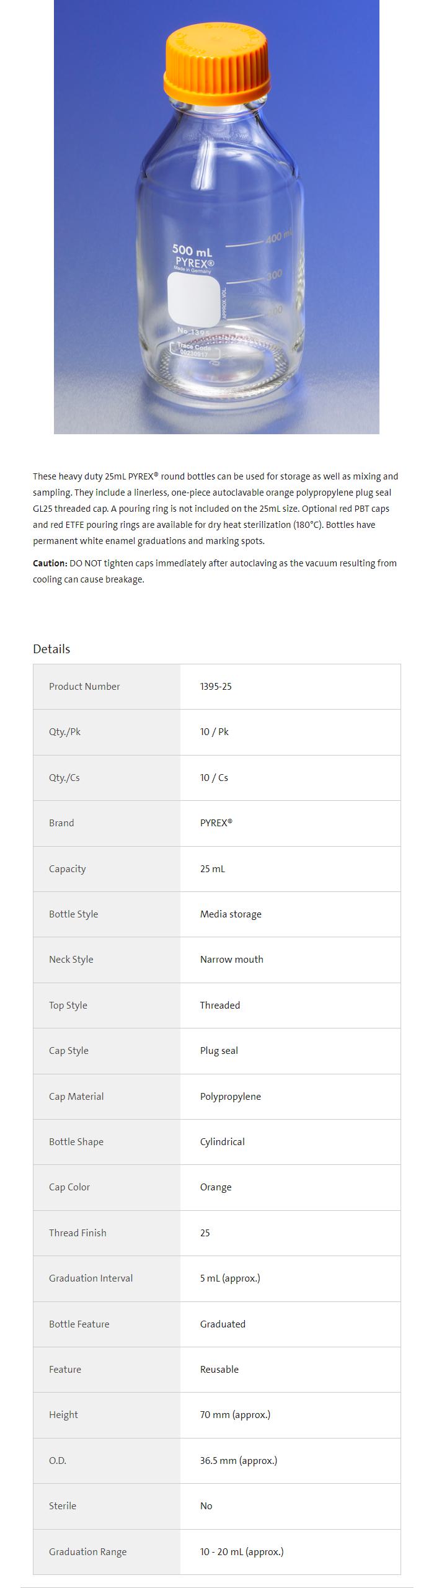Click the "Details" section heading
The width and height of the screenshot is (434, 1588).
[x=51, y=649]
